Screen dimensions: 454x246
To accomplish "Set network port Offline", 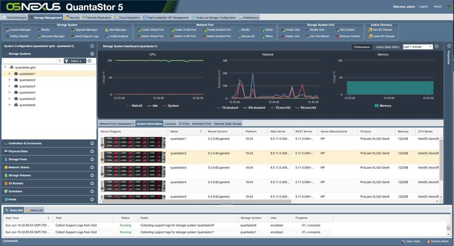I will 267,36.
